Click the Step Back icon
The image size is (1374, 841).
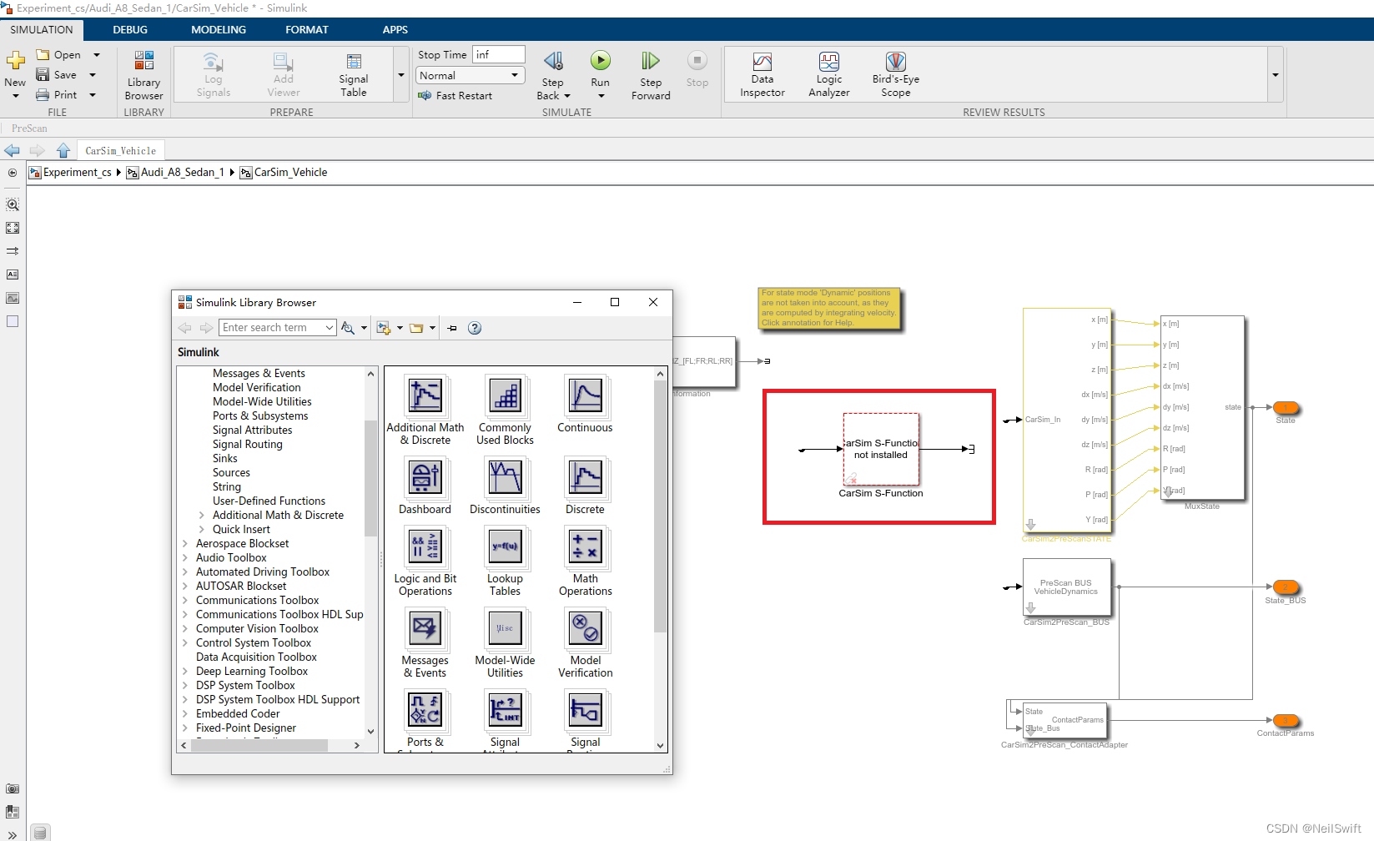click(x=553, y=61)
